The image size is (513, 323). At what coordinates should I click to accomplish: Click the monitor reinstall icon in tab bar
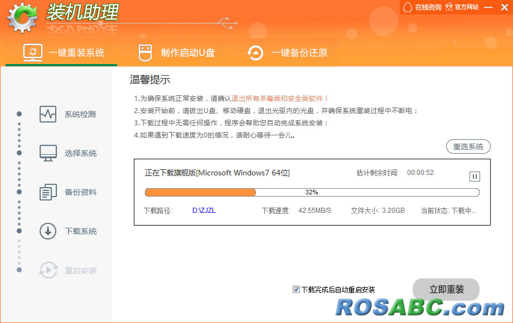coord(33,52)
